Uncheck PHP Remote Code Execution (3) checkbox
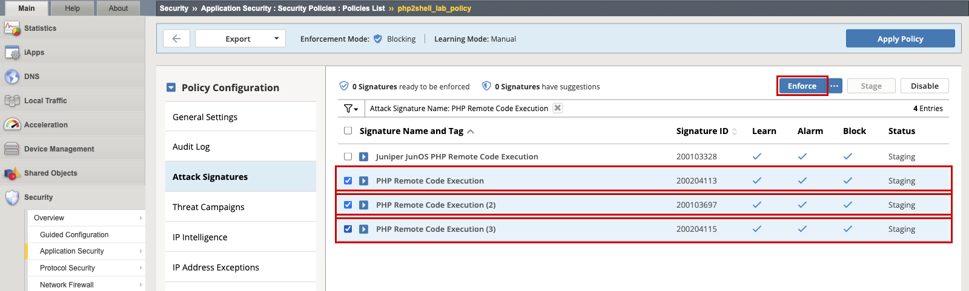The width and height of the screenshot is (969, 291). click(x=348, y=229)
